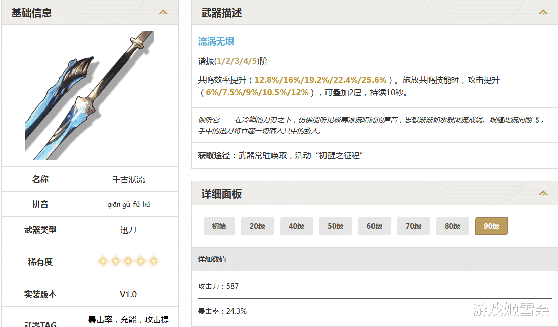Collapse the 基础信息 panel with its chevron
The image size is (558, 327).
(x=163, y=13)
